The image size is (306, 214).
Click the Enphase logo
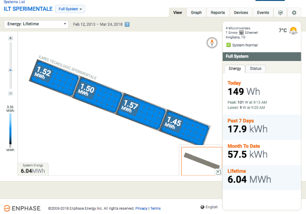(23, 208)
